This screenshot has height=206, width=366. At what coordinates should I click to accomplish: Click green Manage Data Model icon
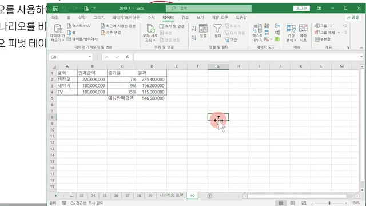click(x=277, y=39)
